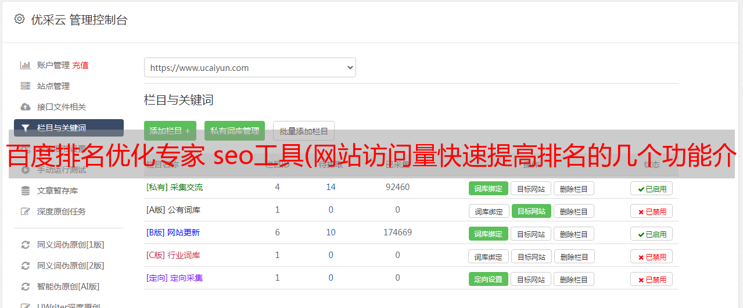Image resolution: width=743 pixels, height=308 pixels.
Task: Click the bar chart icon next to 账户管理
Action: pyautogui.click(x=26, y=65)
